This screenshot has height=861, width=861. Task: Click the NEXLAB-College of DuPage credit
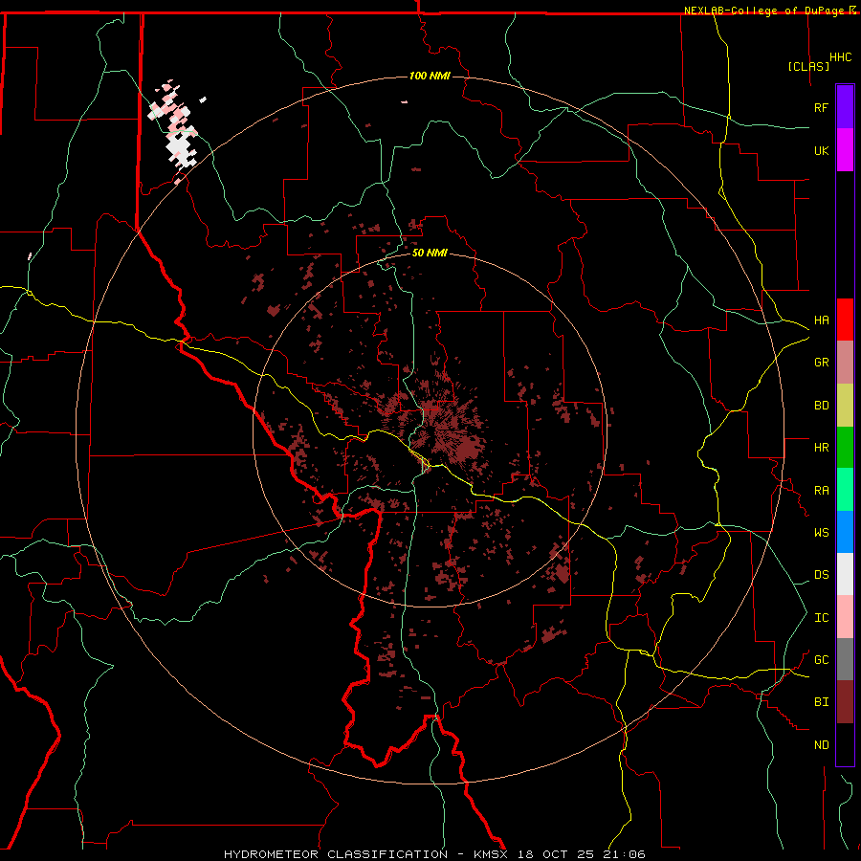coord(764,11)
